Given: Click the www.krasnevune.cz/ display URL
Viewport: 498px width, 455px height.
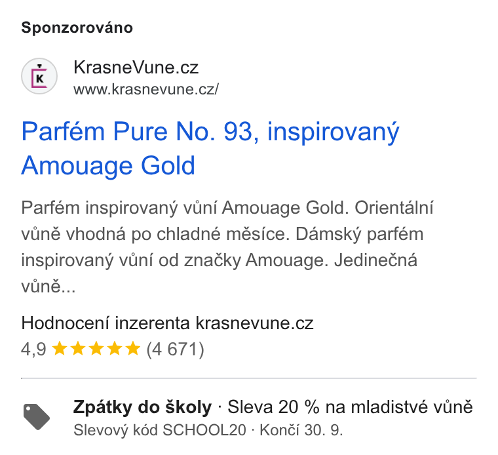Looking at the screenshot, I should point(146,89).
